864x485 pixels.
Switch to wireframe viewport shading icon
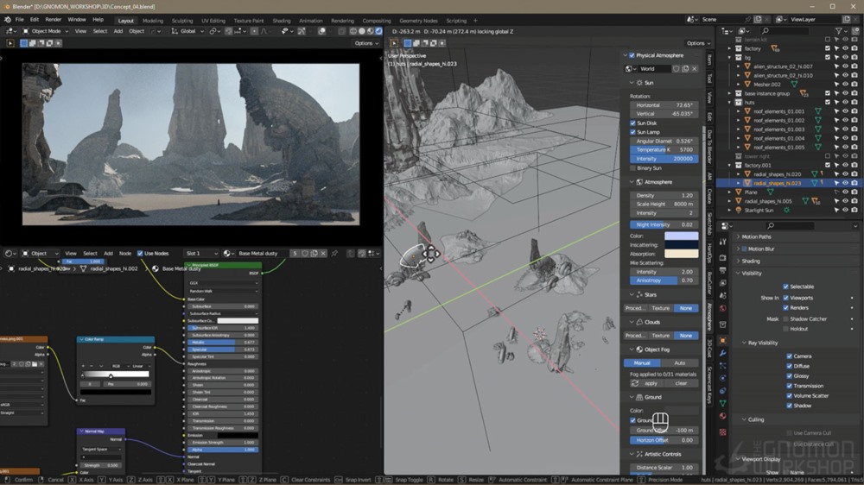[x=353, y=31]
